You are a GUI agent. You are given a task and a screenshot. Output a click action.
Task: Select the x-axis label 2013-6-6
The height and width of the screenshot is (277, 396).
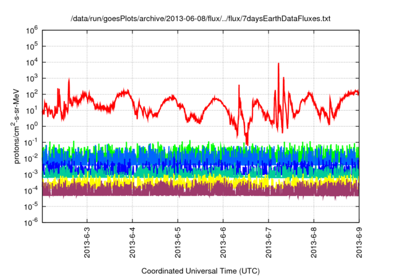pyautogui.click(x=223, y=242)
